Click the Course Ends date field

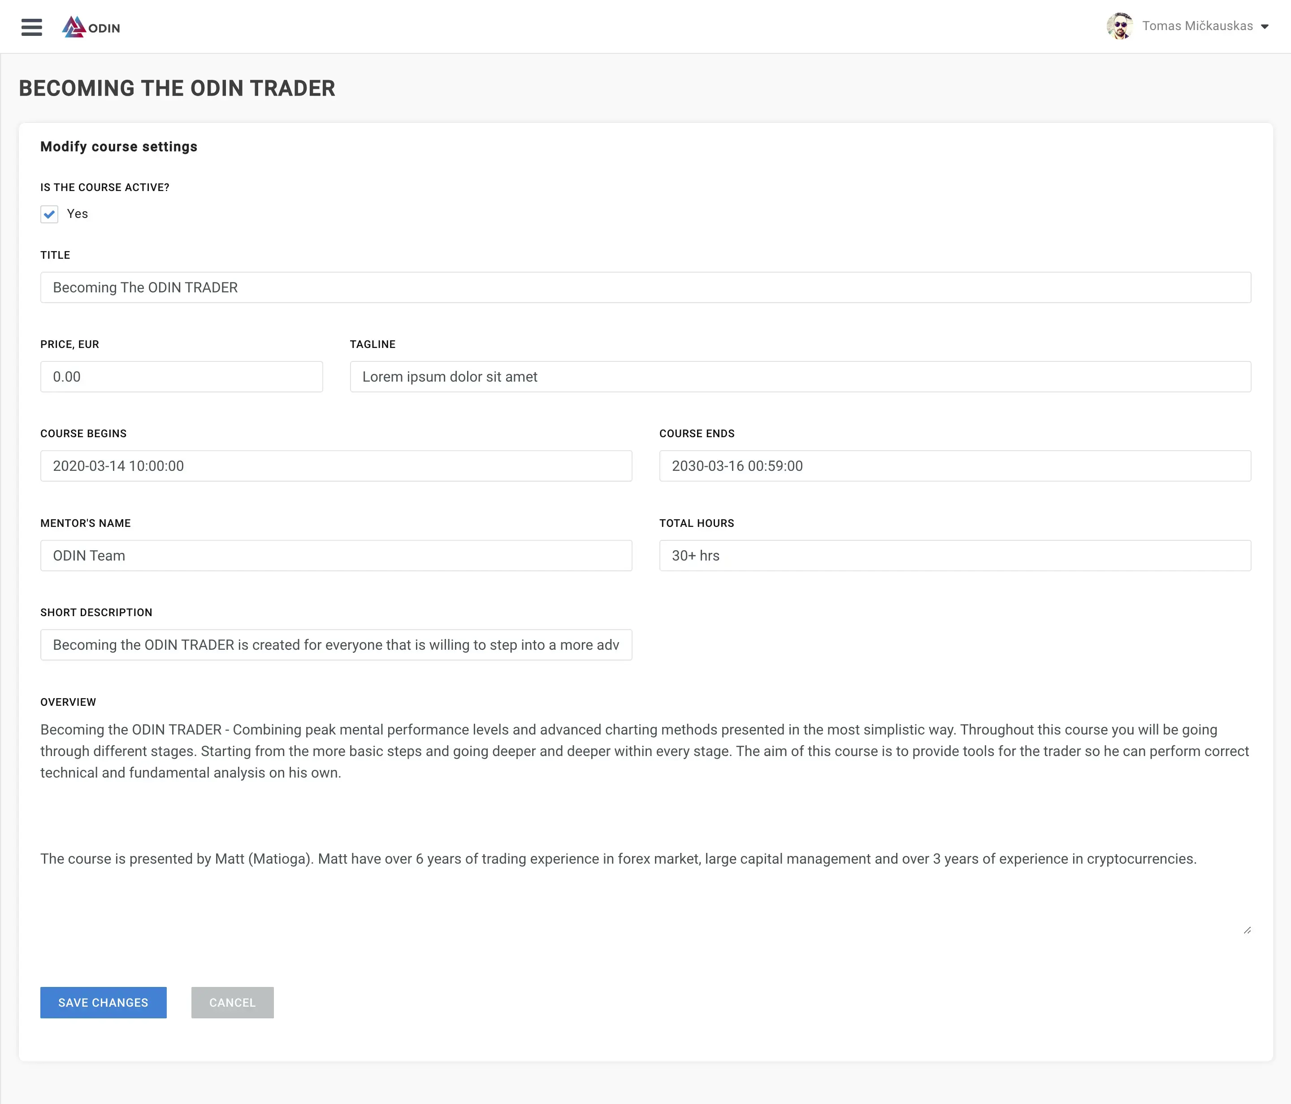[954, 465]
